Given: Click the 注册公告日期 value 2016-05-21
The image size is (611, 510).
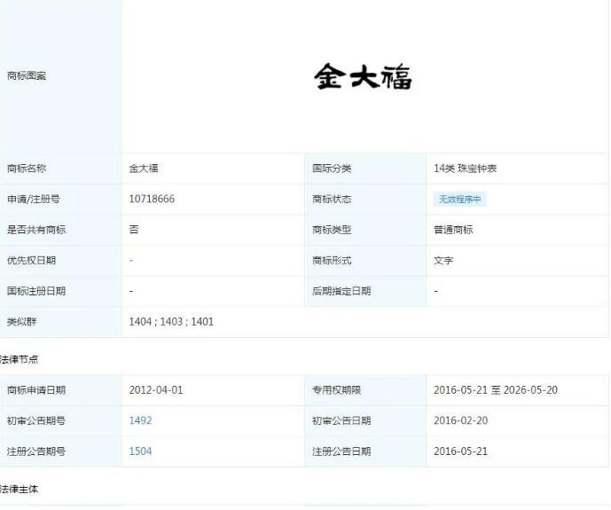Looking at the screenshot, I should click(x=460, y=451).
